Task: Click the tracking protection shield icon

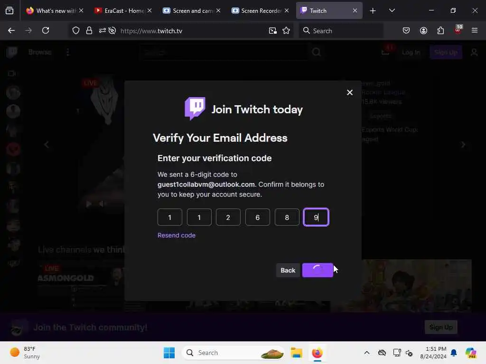Action: coord(76,30)
